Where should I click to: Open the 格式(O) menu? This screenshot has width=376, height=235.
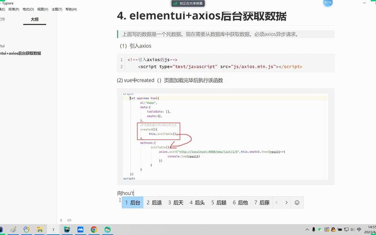click(28, 9)
